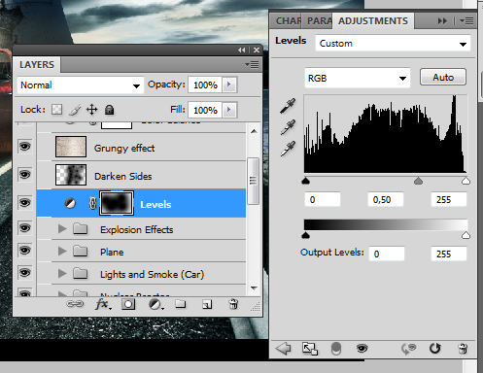Screen dimensions: 483x373
Task: Click the Auto levels button
Action: pyautogui.click(x=443, y=77)
